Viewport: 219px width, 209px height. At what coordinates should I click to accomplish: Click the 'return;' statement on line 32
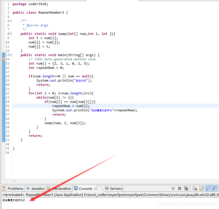coord(35,136)
